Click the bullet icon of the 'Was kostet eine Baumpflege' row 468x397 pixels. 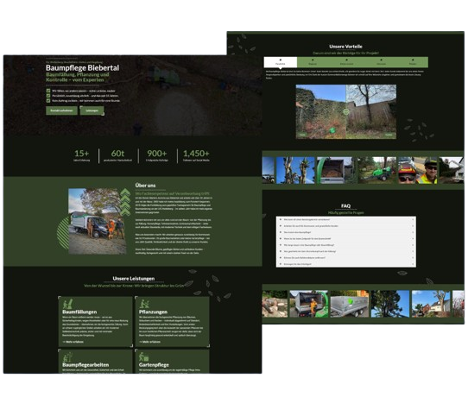281,232
